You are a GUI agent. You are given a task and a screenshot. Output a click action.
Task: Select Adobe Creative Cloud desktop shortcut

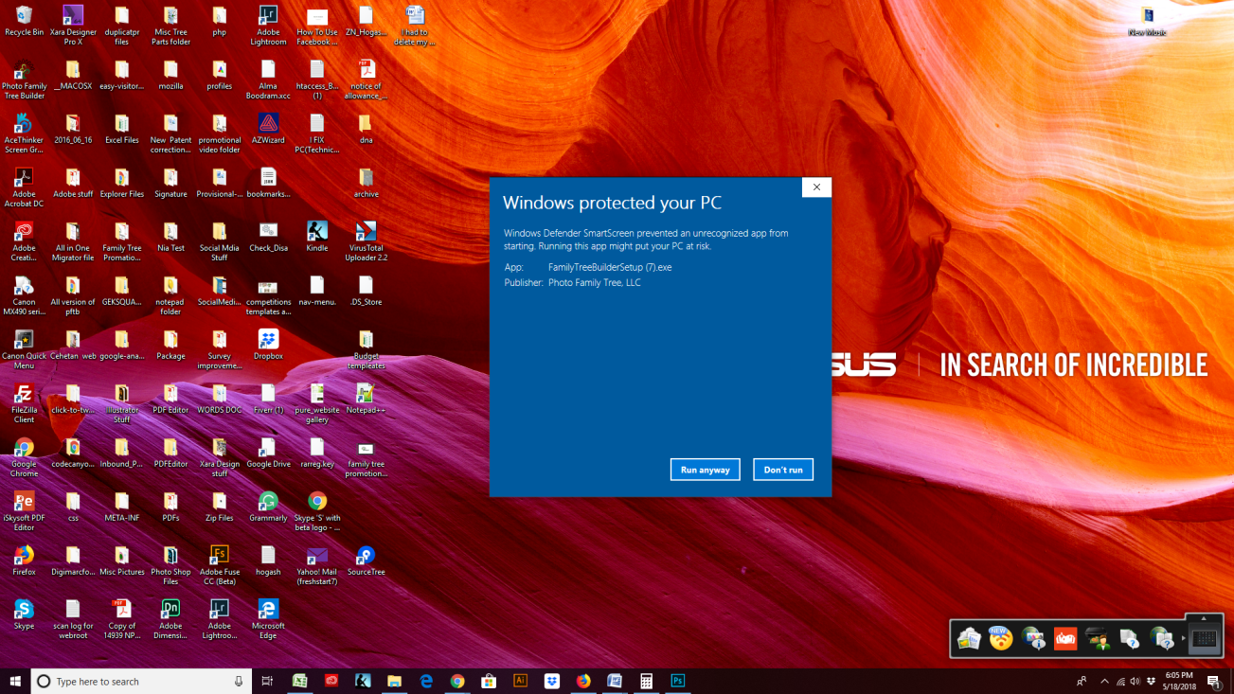pyautogui.click(x=24, y=241)
